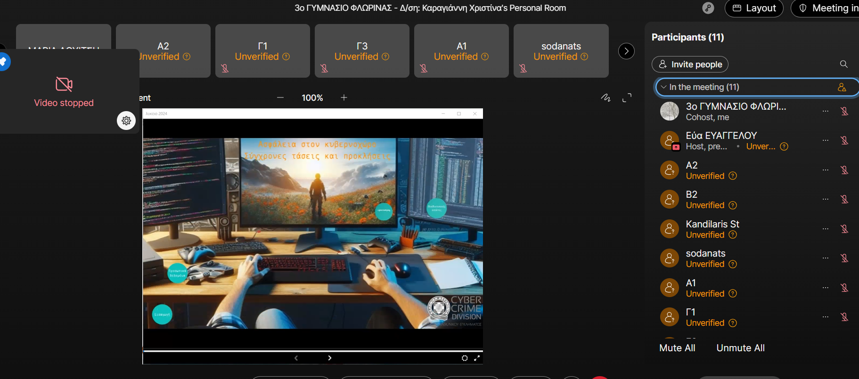Collapse the In the meeting section
The height and width of the screenshot is (379, 859).
tap(663, 87)
